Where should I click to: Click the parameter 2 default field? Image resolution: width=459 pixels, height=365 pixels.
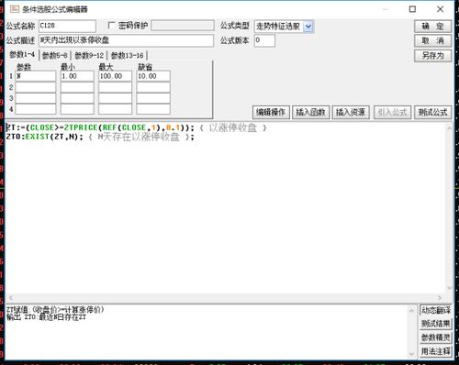[153, 87]
